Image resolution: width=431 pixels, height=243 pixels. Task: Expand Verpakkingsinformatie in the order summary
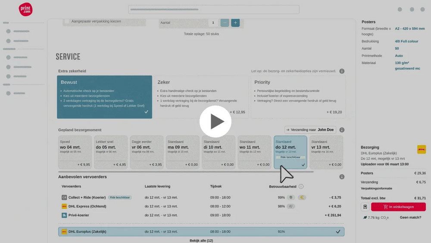click(376, 189)
